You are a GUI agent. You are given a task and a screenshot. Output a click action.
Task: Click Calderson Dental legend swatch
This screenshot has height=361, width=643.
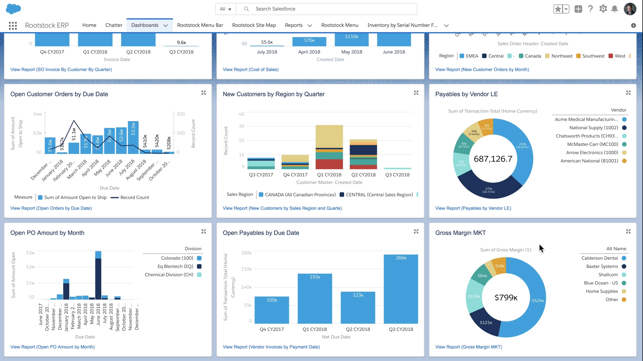[624, 258]
